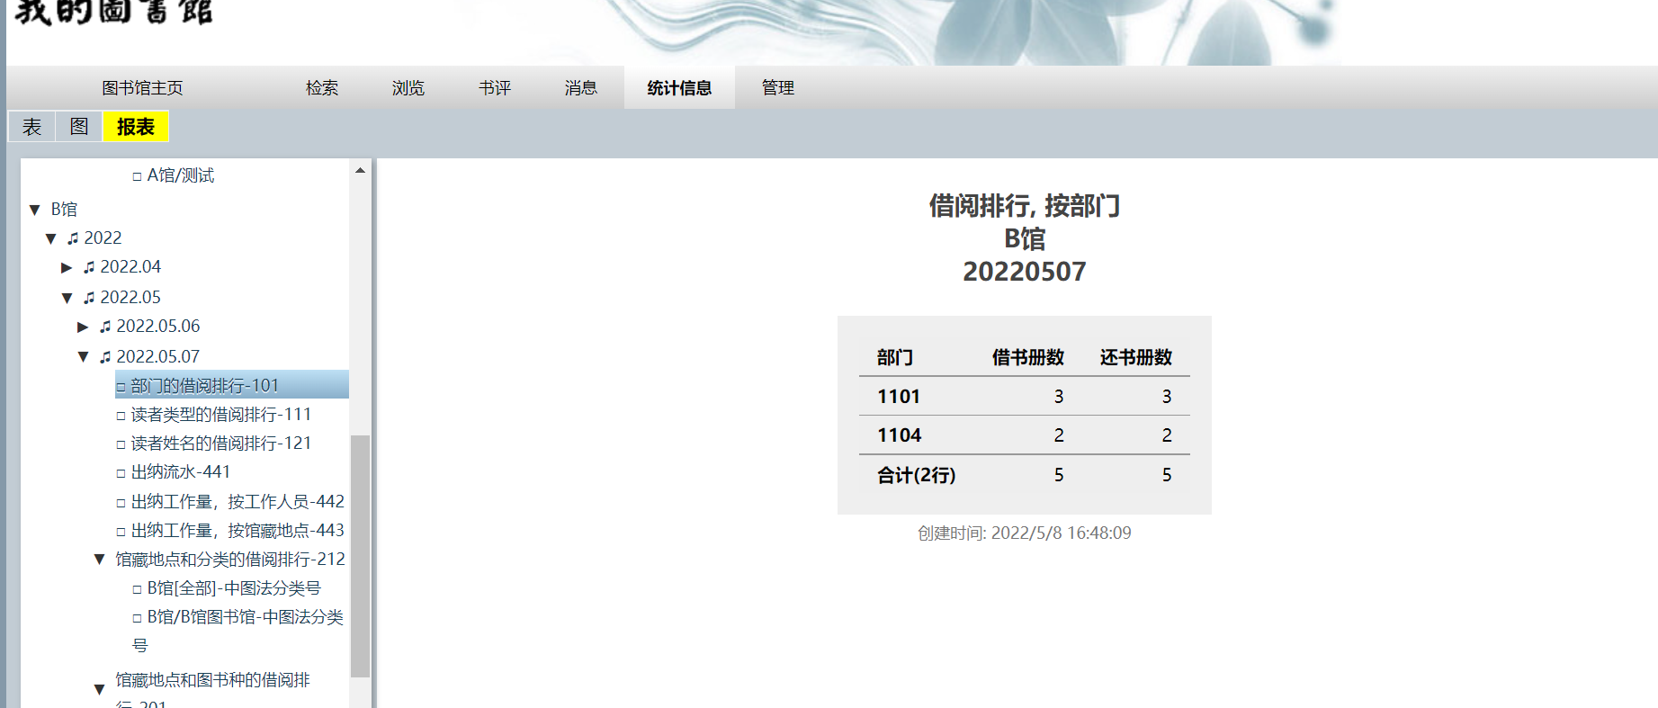Click the 2022.04 tree label
The image size is (1658, 708).
(130, 267)
